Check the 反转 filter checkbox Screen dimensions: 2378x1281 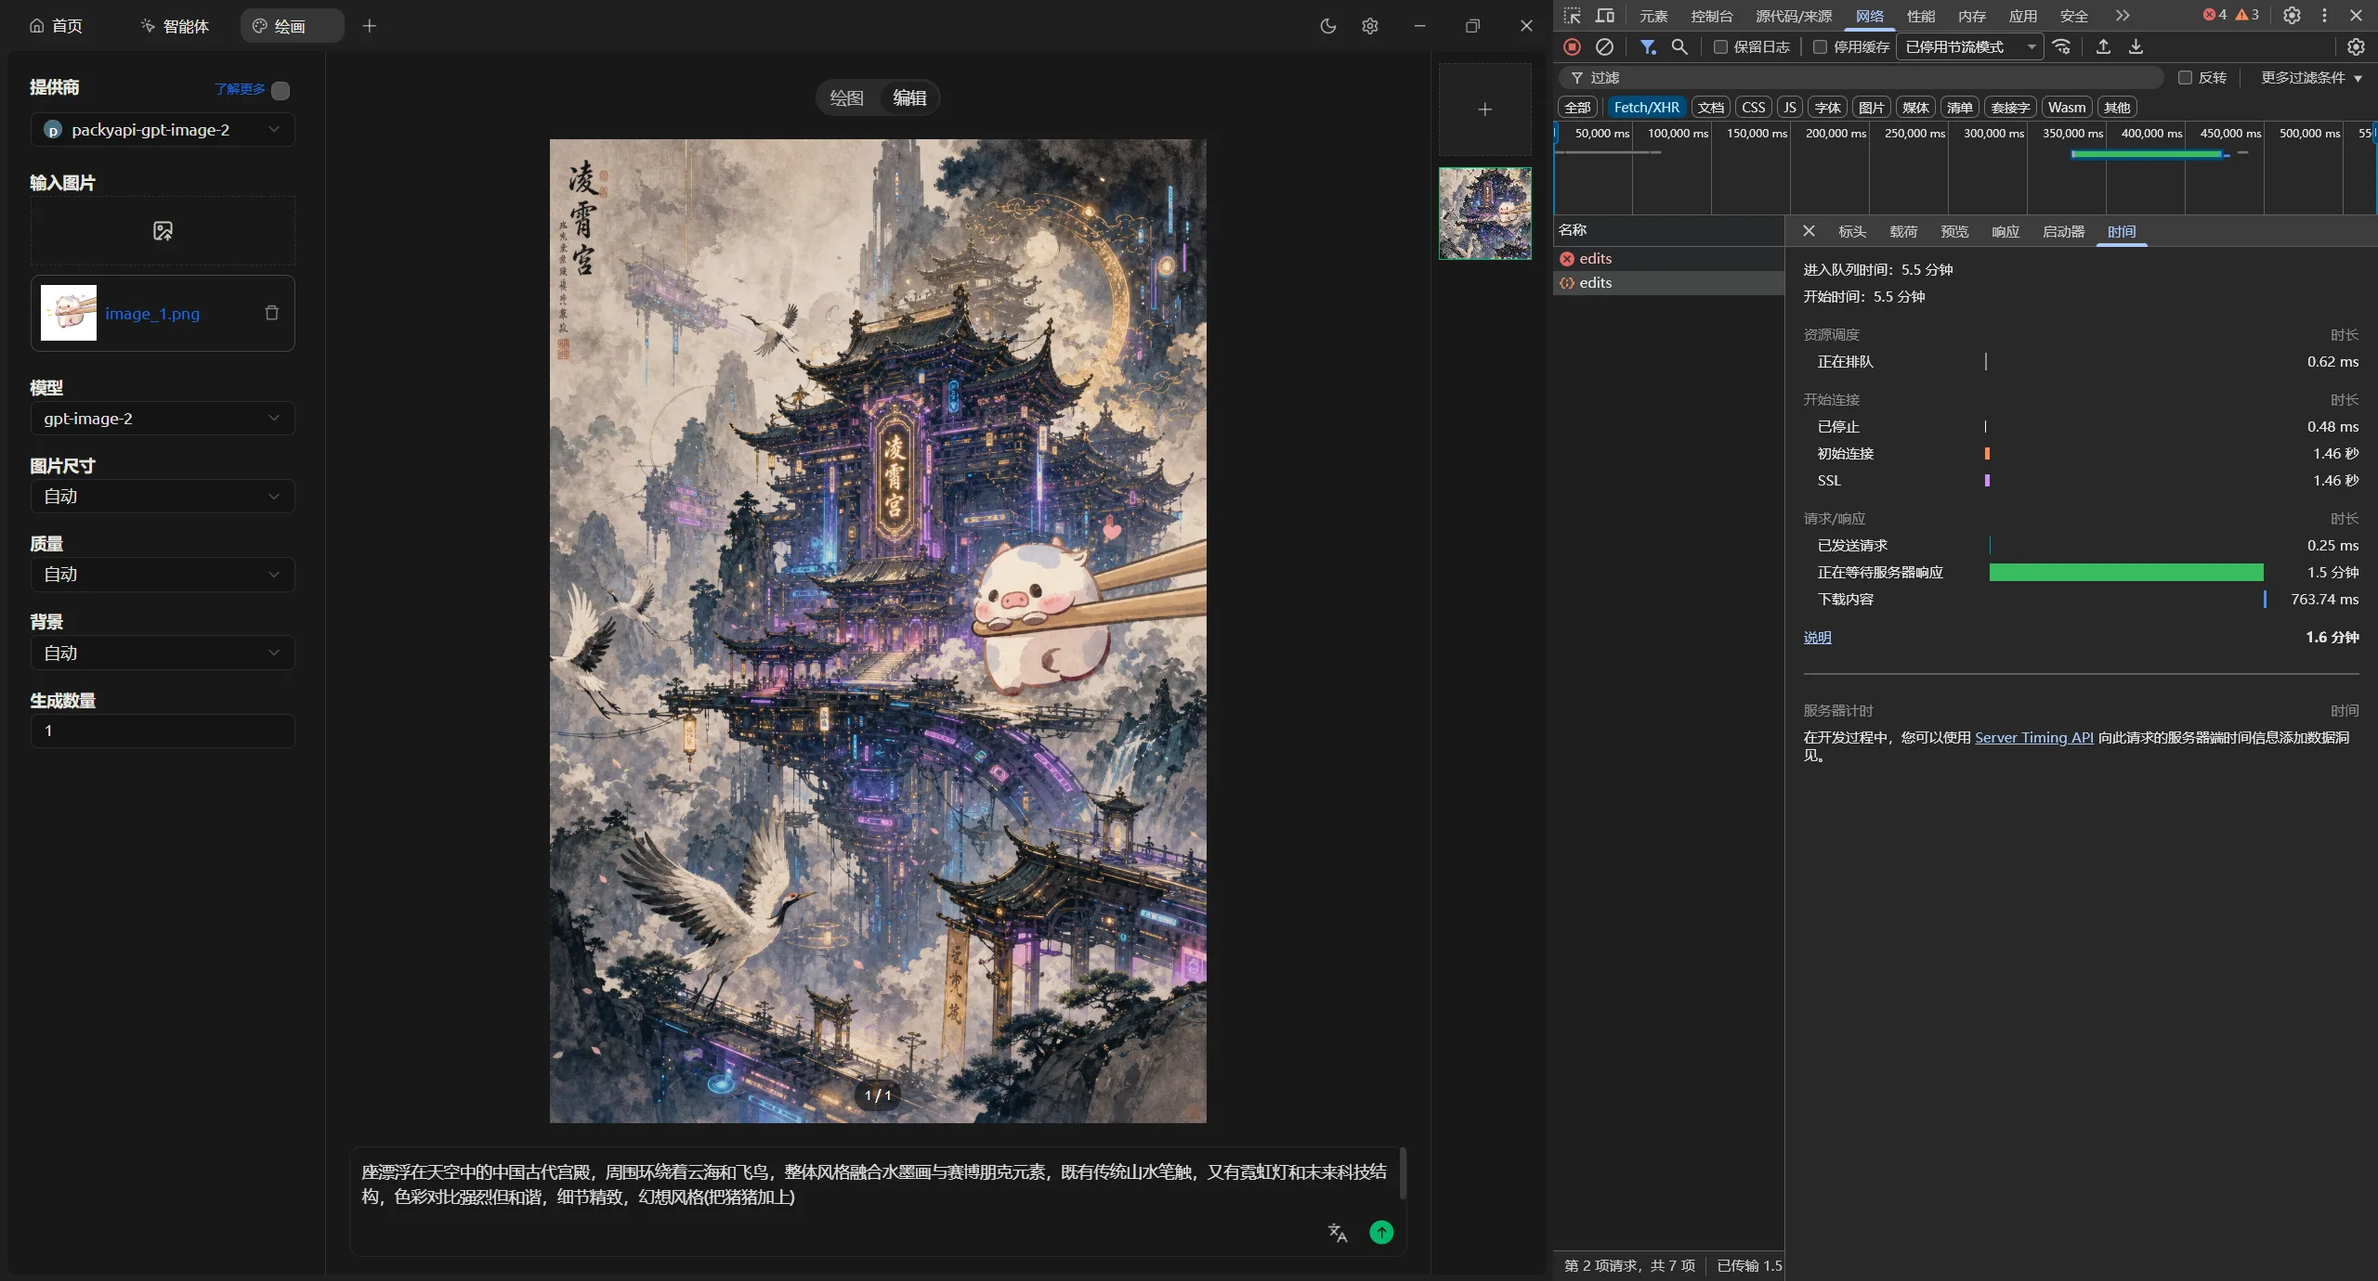click(2185, 78)
